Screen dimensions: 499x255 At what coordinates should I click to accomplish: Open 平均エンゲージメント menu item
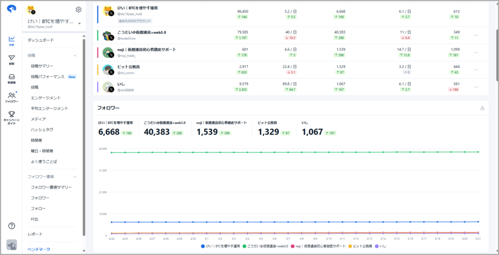coord(49,108)
